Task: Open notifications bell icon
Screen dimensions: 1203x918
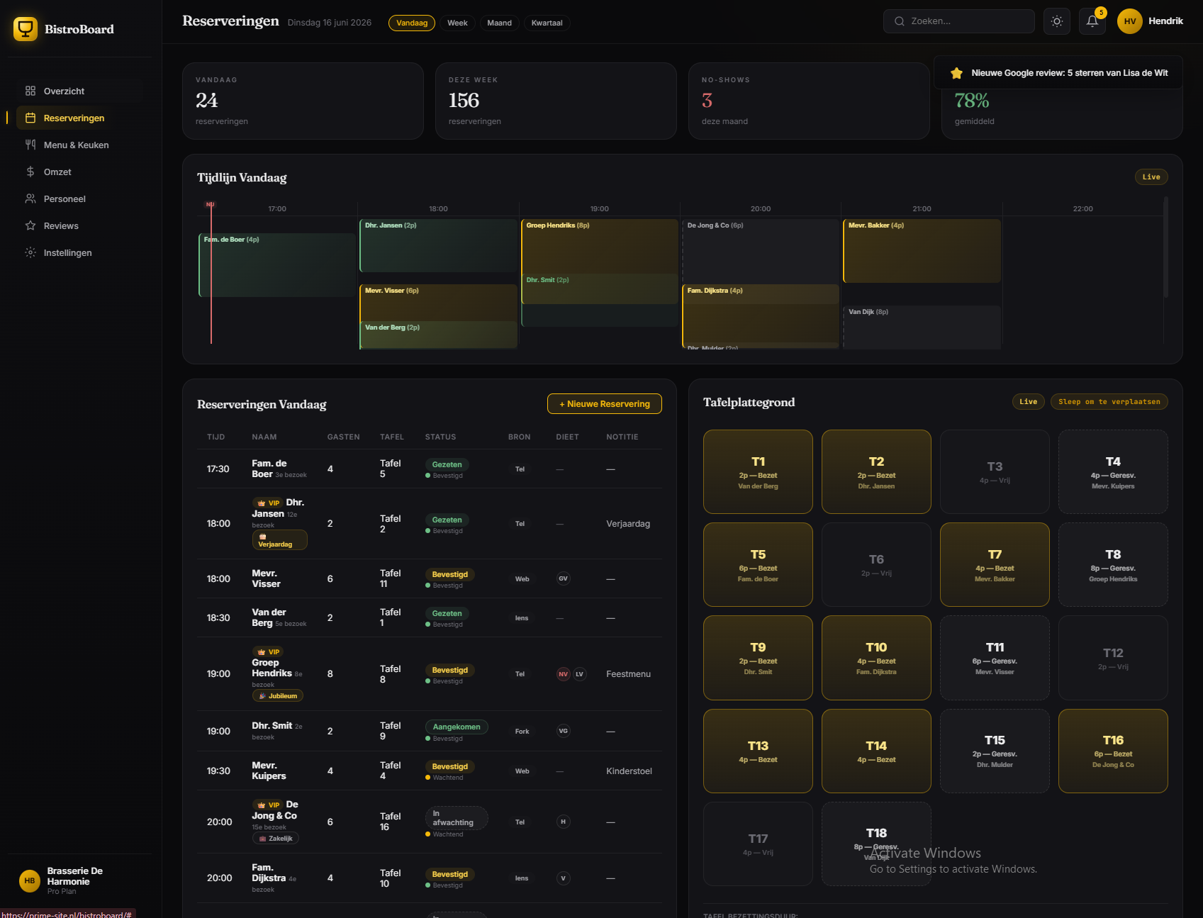Action: coord(1092,21)
